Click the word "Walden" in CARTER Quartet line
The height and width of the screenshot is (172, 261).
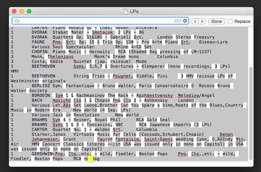[x=102, y=130]
